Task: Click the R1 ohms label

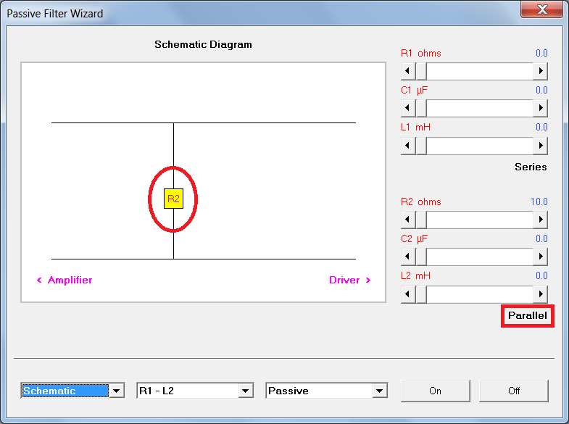Action: [x=421, y=54]
